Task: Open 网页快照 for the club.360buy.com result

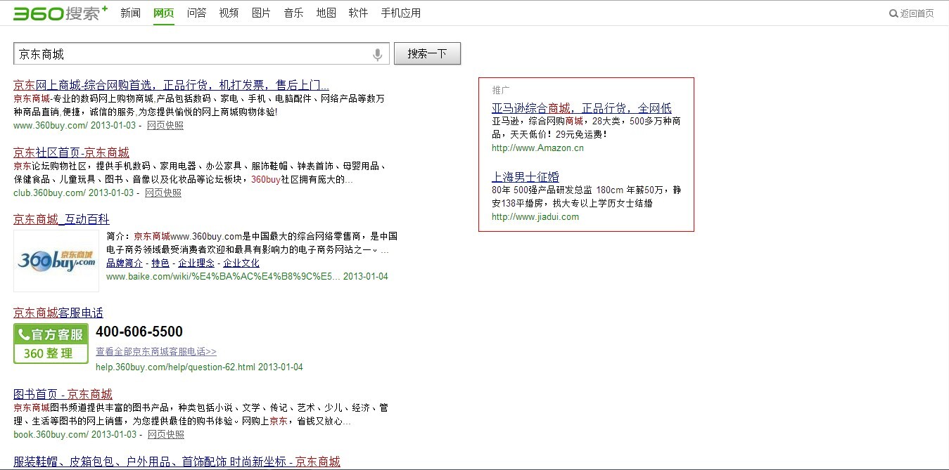Action: (x=163, y=192)
